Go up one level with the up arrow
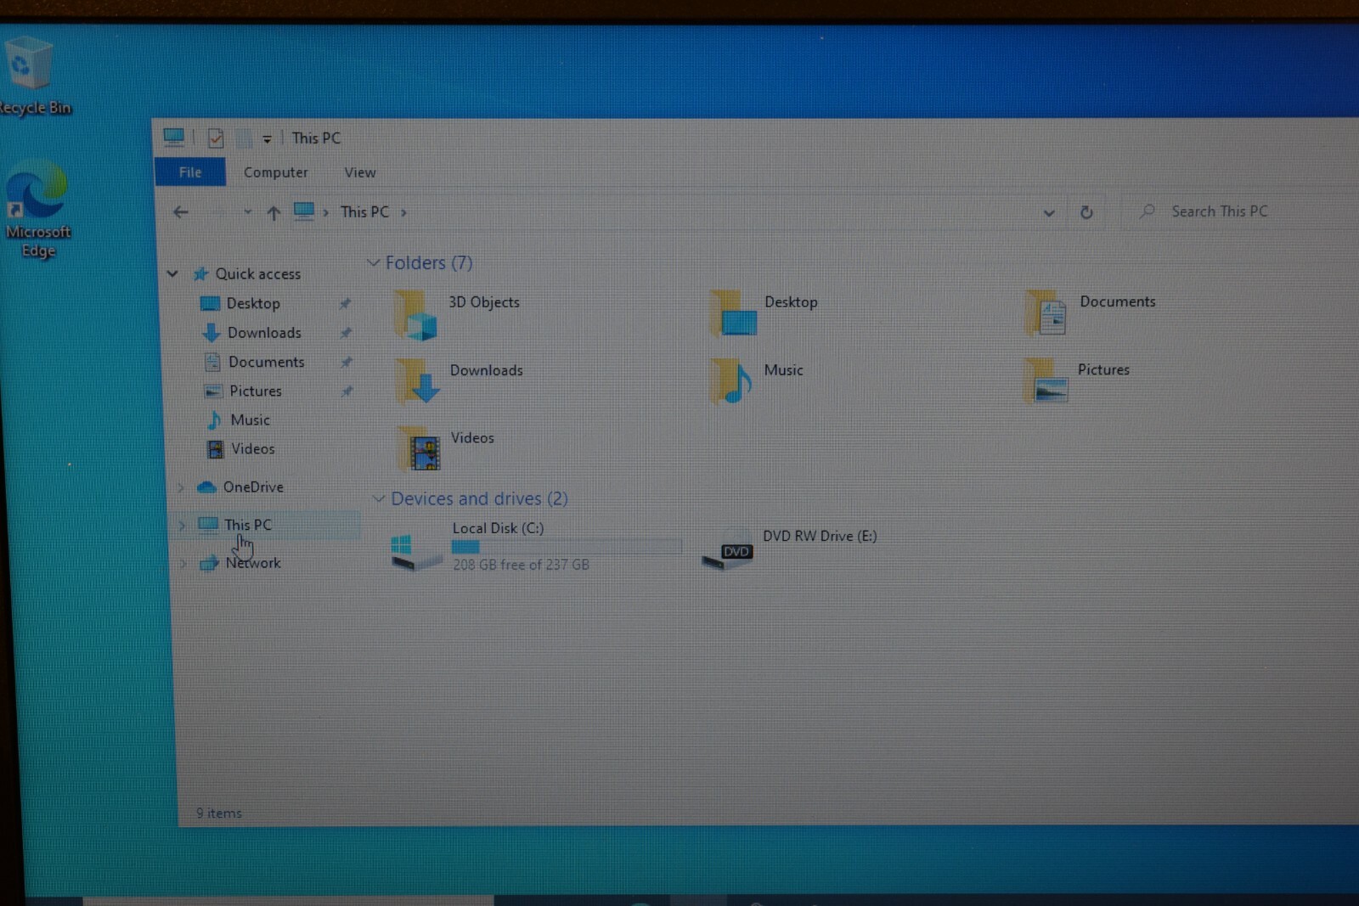The width and height of the screenshot is (1359, 906). coord(273,213)
